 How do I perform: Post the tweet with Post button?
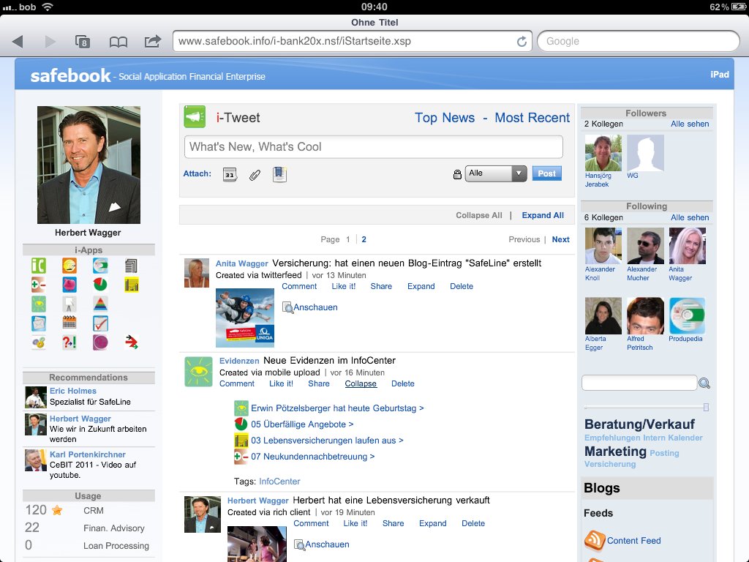(547, 173)
